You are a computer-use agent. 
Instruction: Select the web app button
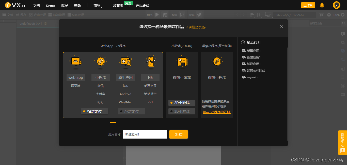point(76,78)
